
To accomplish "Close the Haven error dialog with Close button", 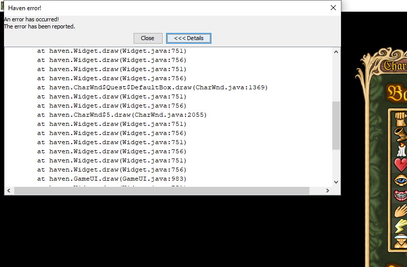I will (148, 39).
